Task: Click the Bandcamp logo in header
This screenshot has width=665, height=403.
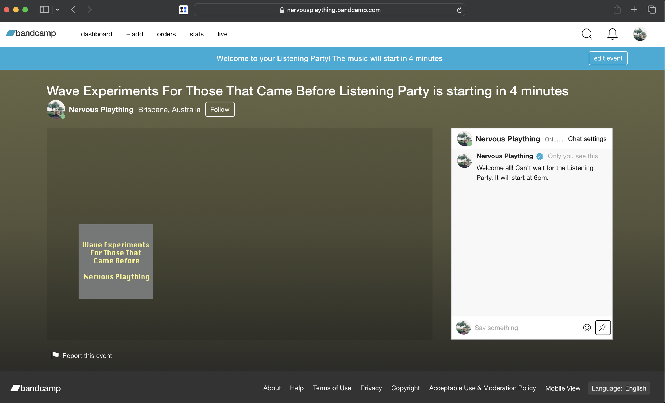Action: [x=31, y=33]
